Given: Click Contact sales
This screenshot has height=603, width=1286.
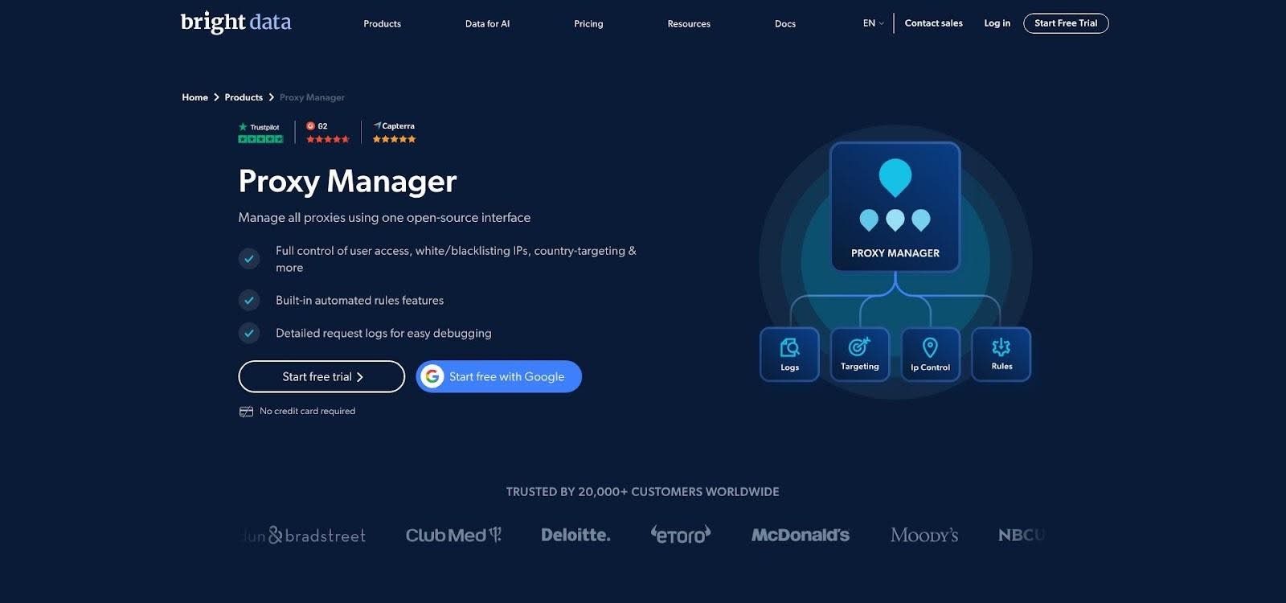Looking at the screenshot, I should tap(933, 23).
